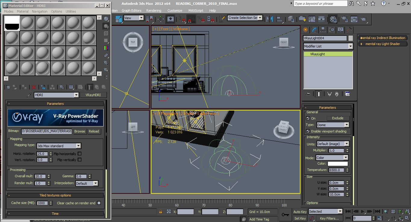Click Put to Library icon in Material Editor
This screenshot has width=411, height=222.
pyautogui.click(x=62, y=87)
